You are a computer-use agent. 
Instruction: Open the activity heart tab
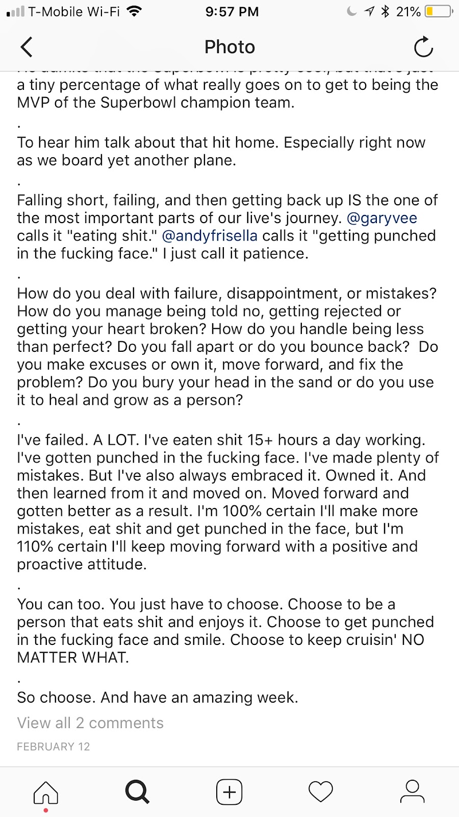tap(321, 792)
